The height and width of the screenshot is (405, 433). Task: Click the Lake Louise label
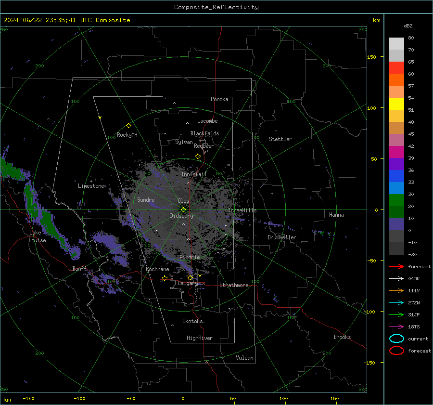click(x=37, y=236)
